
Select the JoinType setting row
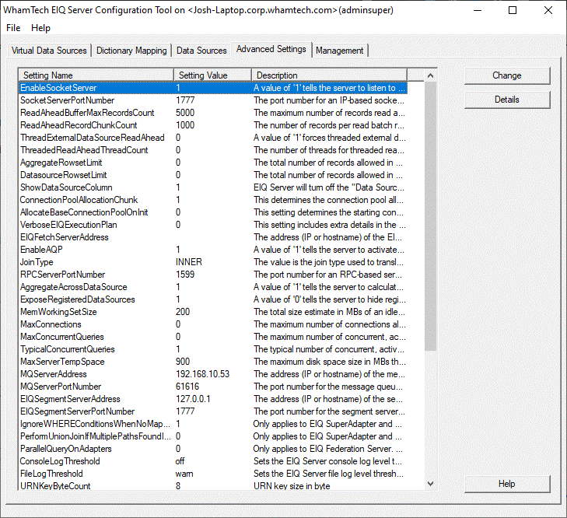tap(213, 262)
